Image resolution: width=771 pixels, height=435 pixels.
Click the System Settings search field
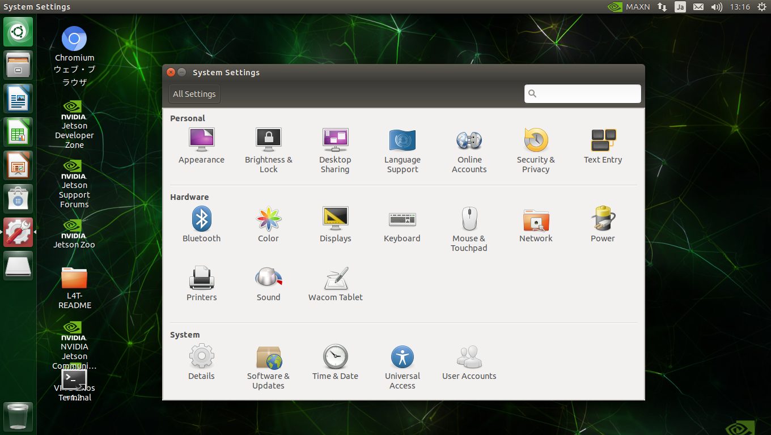point(583,94)
